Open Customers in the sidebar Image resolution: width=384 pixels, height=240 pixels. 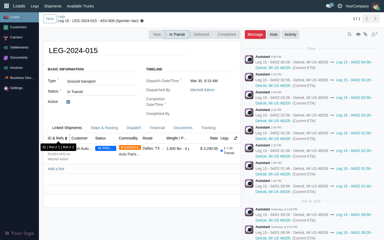pos(19,27)
